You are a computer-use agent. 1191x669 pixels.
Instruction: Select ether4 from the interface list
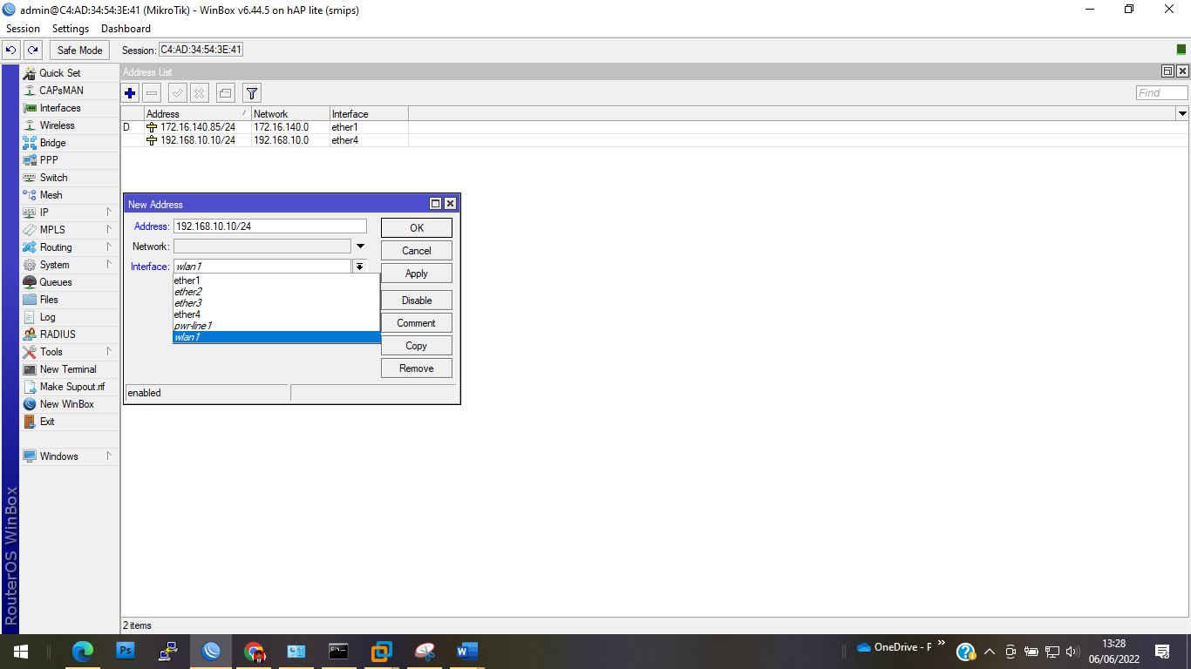pos(276,314)
